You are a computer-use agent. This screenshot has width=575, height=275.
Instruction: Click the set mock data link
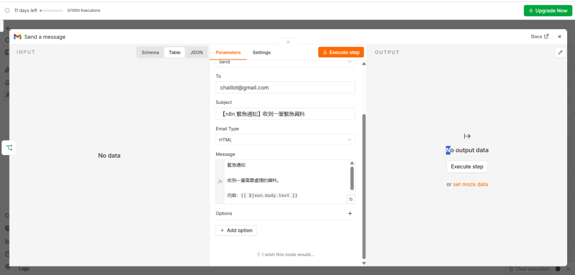tap(471, 185)
